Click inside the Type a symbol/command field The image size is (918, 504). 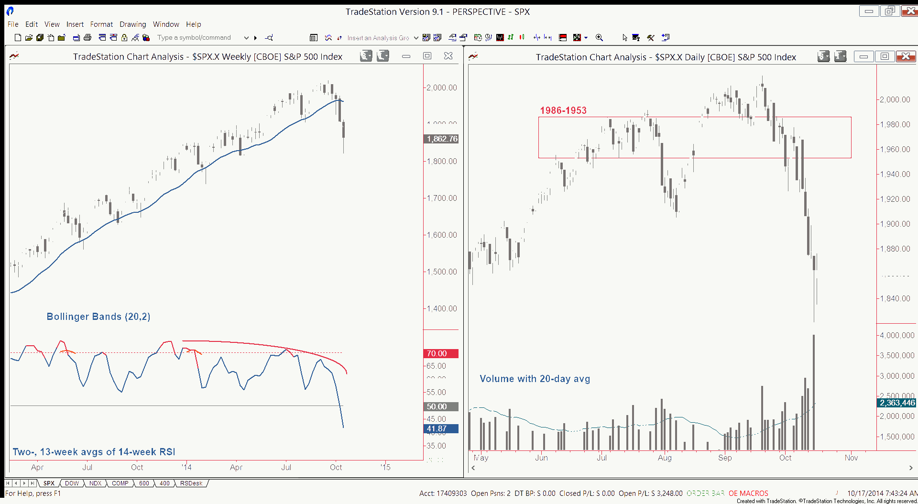198,38
